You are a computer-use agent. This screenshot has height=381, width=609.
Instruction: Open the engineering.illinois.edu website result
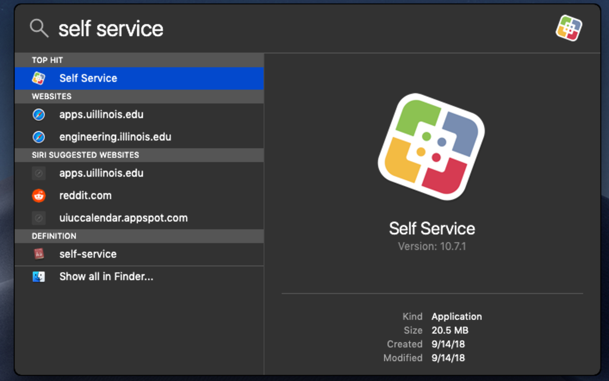(x=139, y=137)
